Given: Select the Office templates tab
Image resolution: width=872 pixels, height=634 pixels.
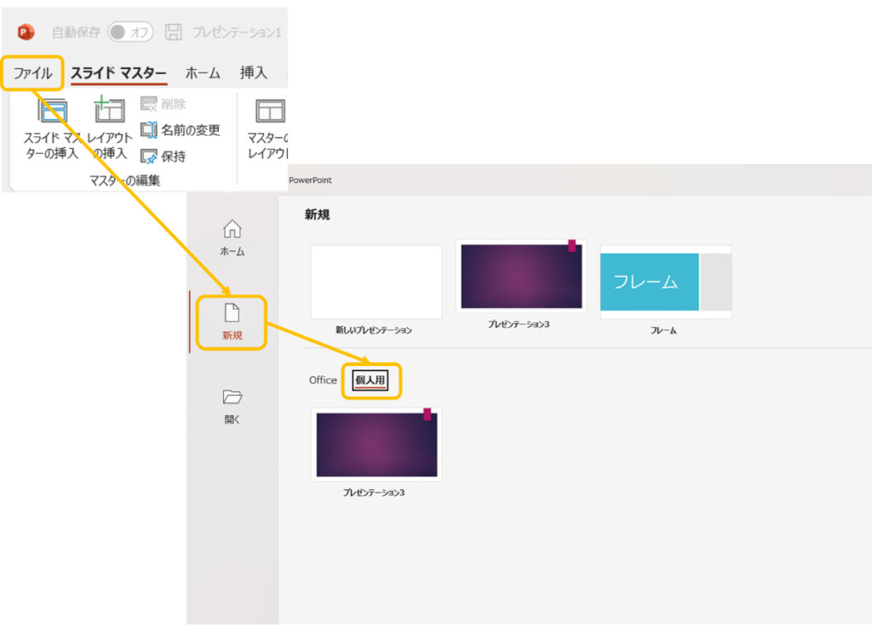Looking at the screenshot, I should click(323, 380).
